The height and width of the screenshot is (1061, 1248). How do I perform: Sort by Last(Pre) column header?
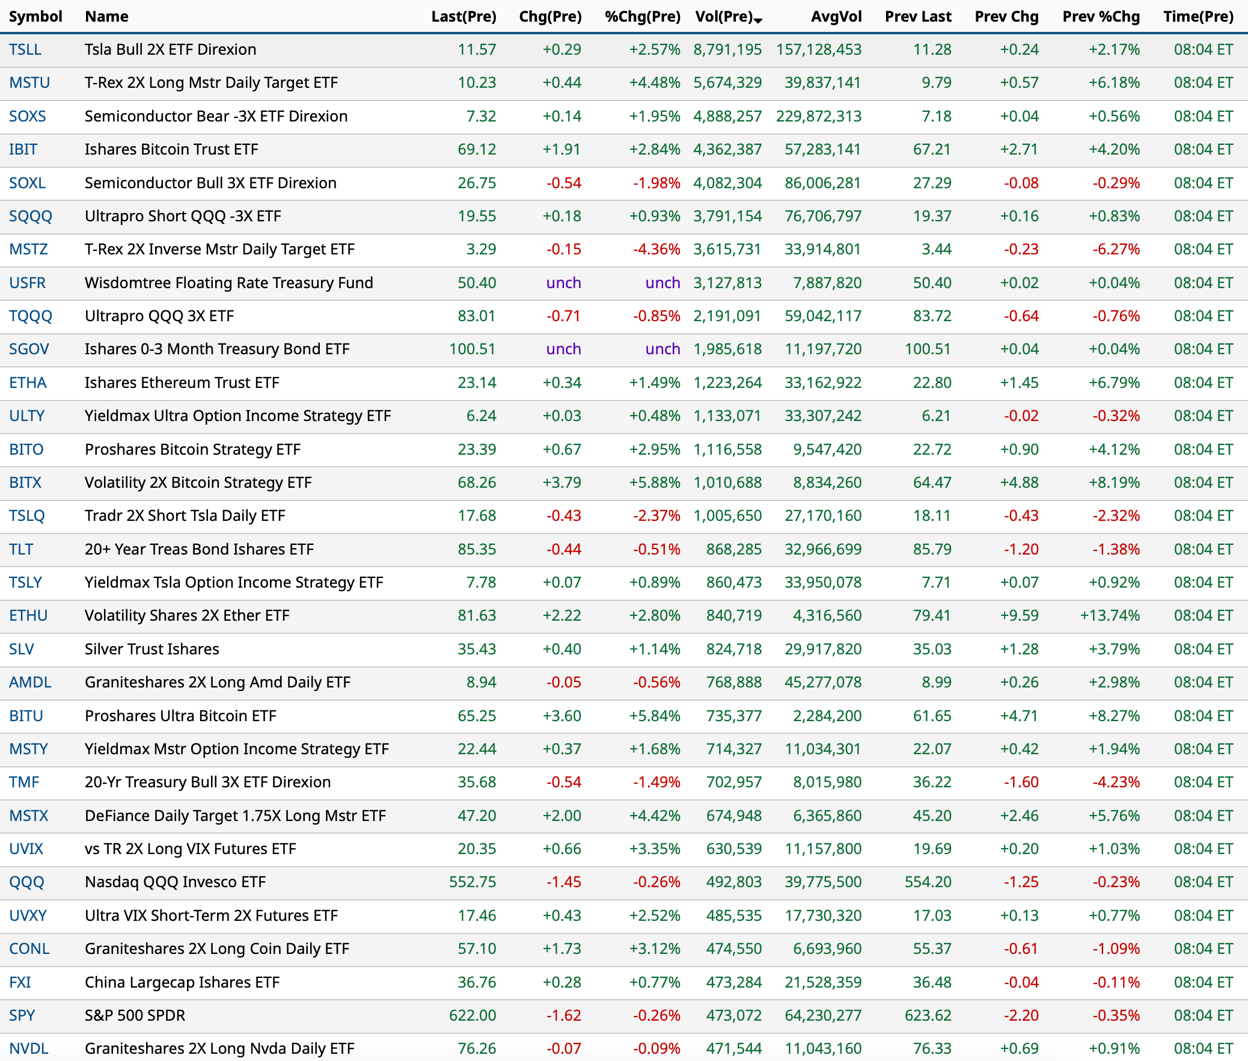click(x=463, y=16)
